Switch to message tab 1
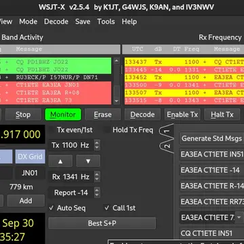Image resolution: width=244 pixels, height=244 pixels. pos(167,131)
